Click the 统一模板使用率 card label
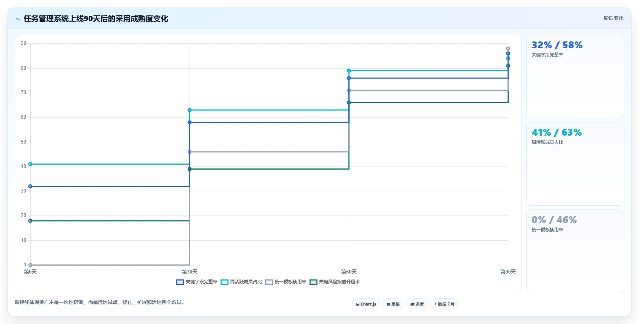This screenshot has width=639, height=324. tap(547, 230)
